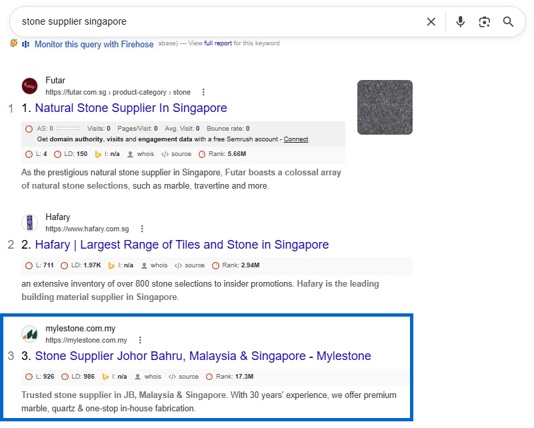Open more options menu for mylestone result

coord(140,340)
